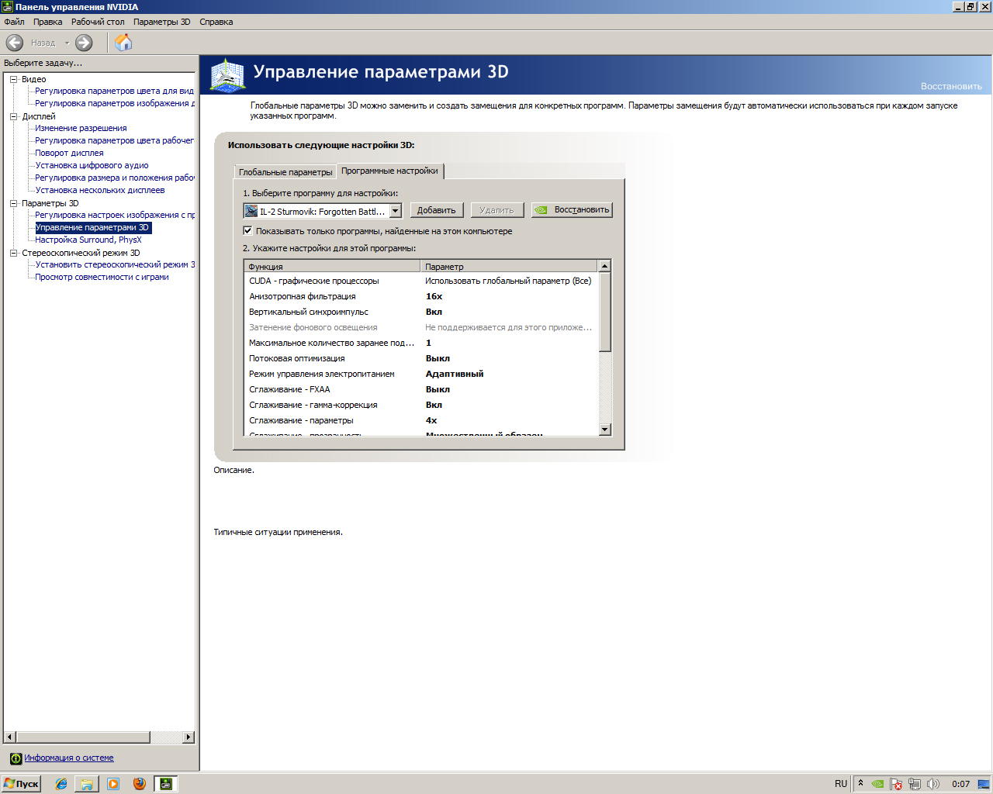Image resolution: width=993 pixels, height=794 pixels.
Task: Open the Пуск start button
Action: 21,784
